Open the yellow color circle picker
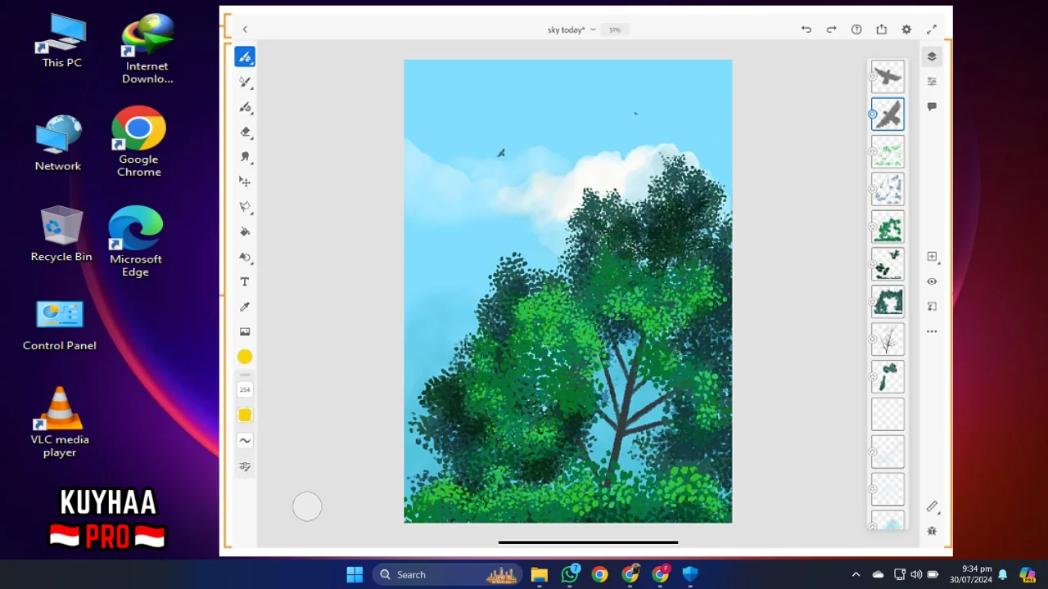Screen dimensions: 1048x589 tap(245, 357)
